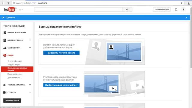Open the Yandex home icon
Image resolution: width=192 pixels, height=108 pixels.
[8, 3]
